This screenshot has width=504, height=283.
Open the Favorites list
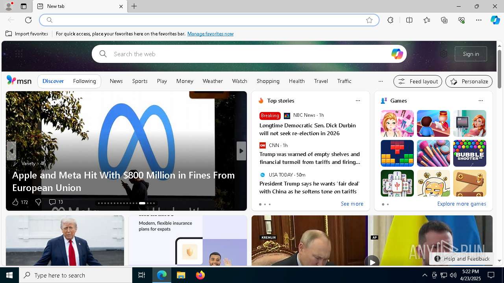[x=427, y=20]
